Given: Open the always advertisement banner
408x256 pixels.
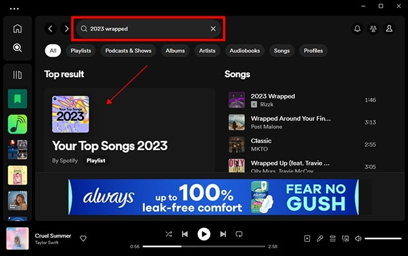Looking at the screenshot, I should click(x=213, y=197).
